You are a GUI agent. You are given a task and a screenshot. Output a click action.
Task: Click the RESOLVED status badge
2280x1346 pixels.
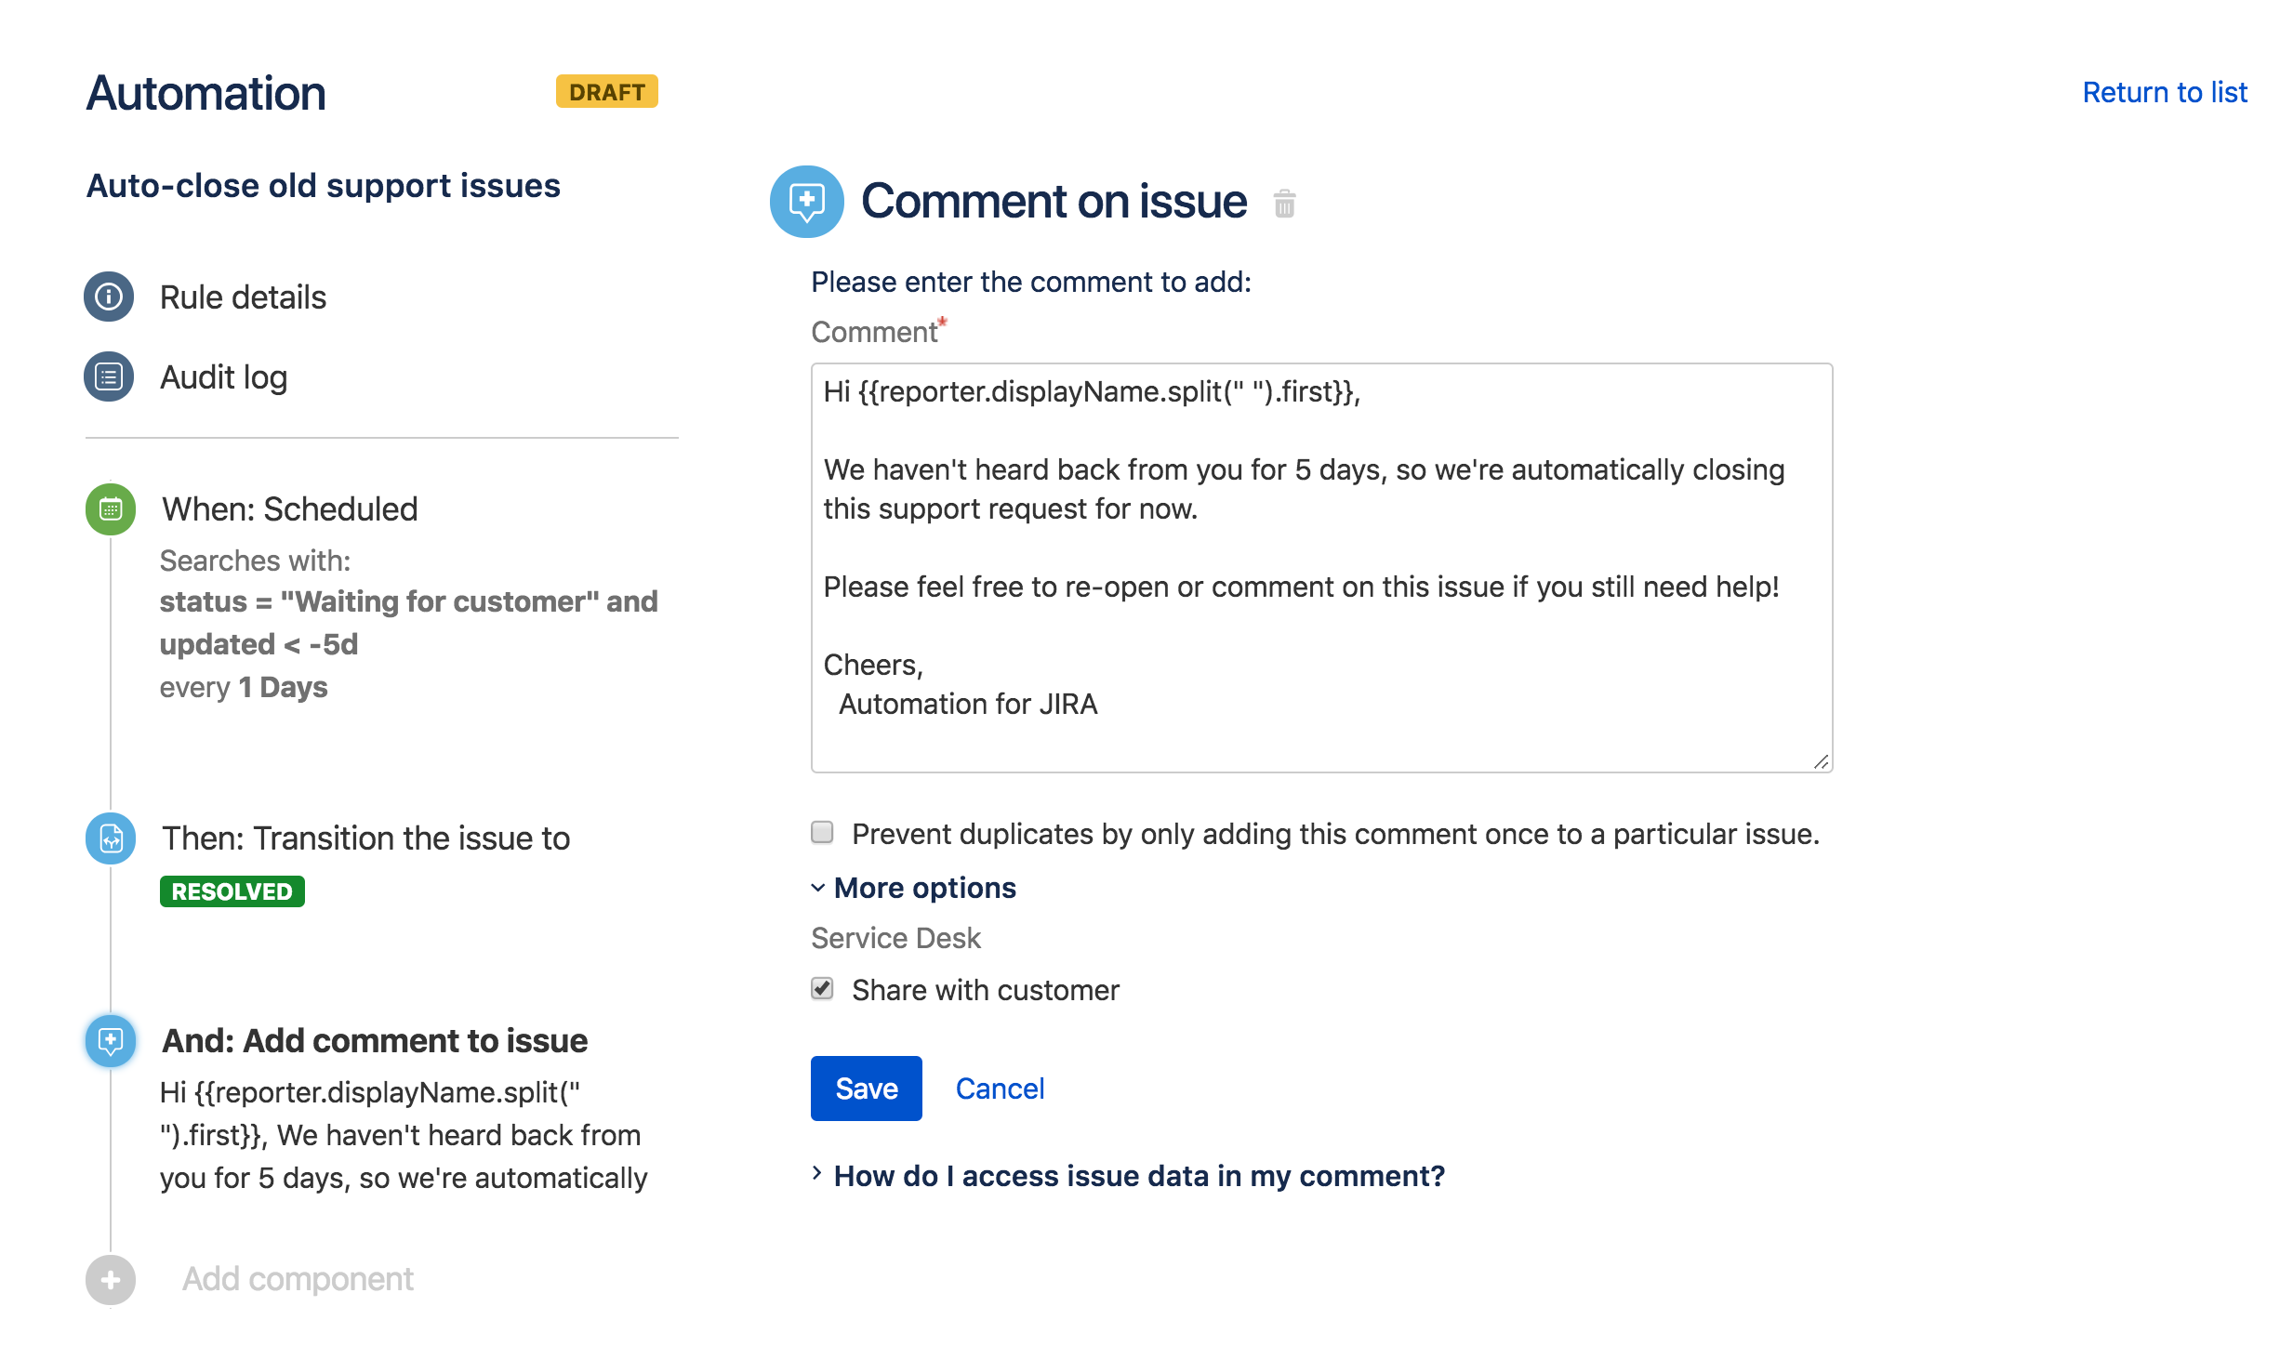[232, 891]
